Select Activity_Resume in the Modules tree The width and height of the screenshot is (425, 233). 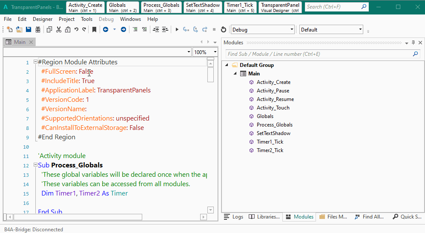click(x=276, y=99)
